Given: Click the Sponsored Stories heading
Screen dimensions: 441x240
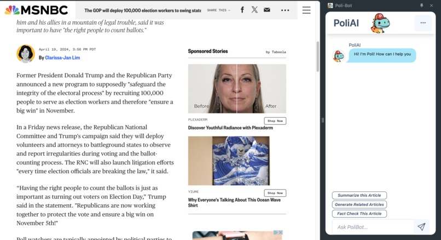Looking at the screenshot, I should coord(208,52).
